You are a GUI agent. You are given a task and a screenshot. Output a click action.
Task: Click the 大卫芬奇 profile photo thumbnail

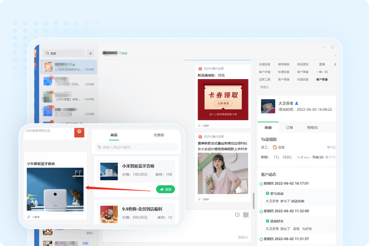click(268, 106)
